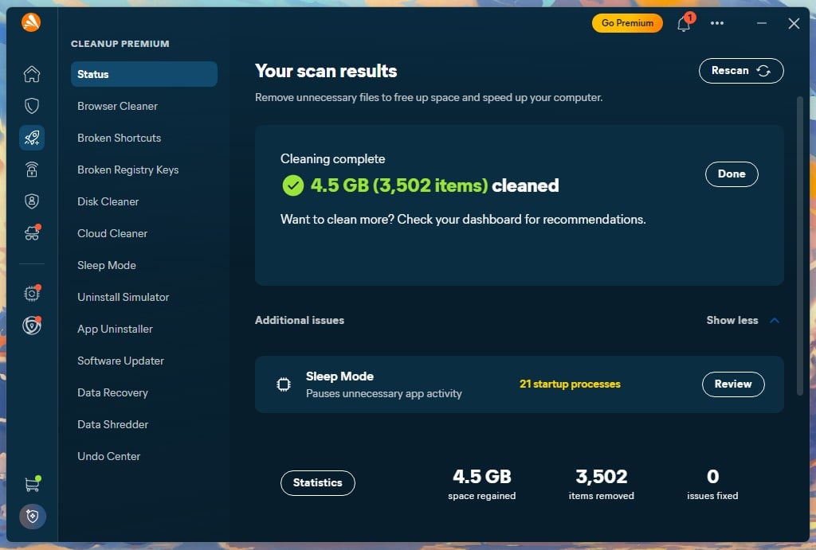Screen dimensions: 816x550
Task: Open the notifications bell icon
Action: tap(685, 23)
